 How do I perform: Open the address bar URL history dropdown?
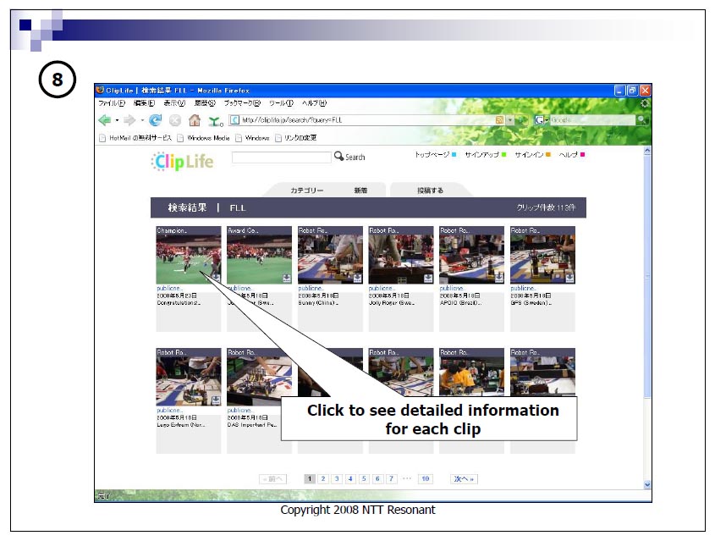pyautogui.click(x=510, y=120)
